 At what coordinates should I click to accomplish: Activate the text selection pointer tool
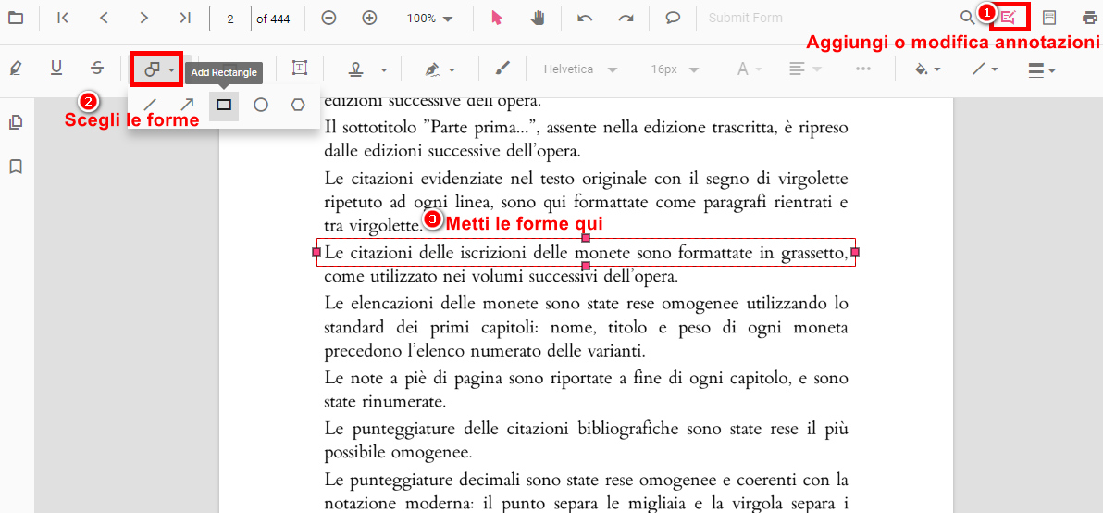pyautogui.click(x=497, y=19)
